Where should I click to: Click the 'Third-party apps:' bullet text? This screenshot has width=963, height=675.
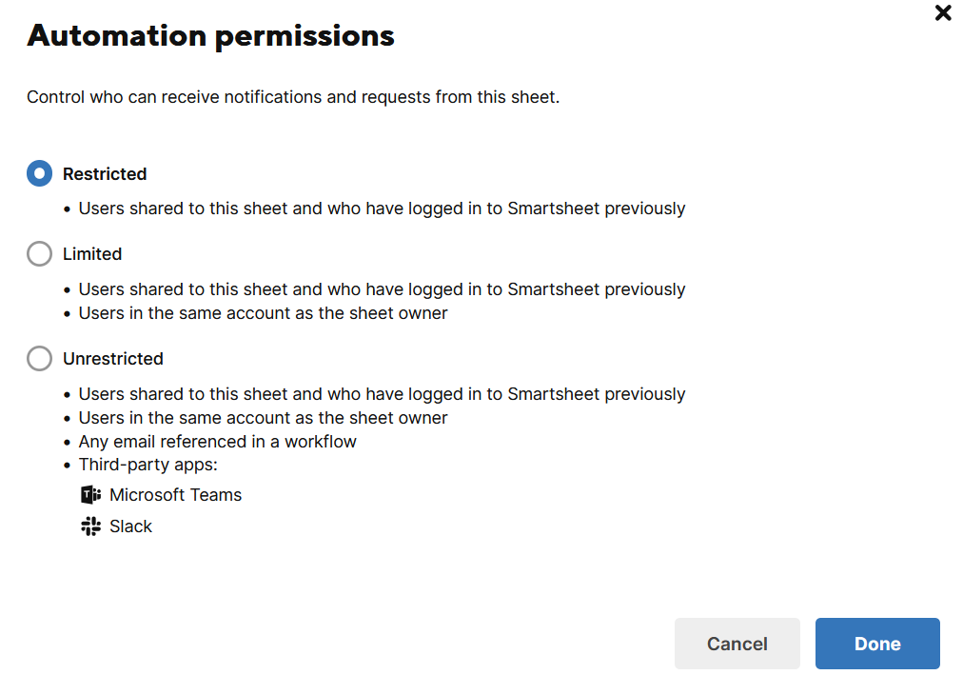click(148, 465)
